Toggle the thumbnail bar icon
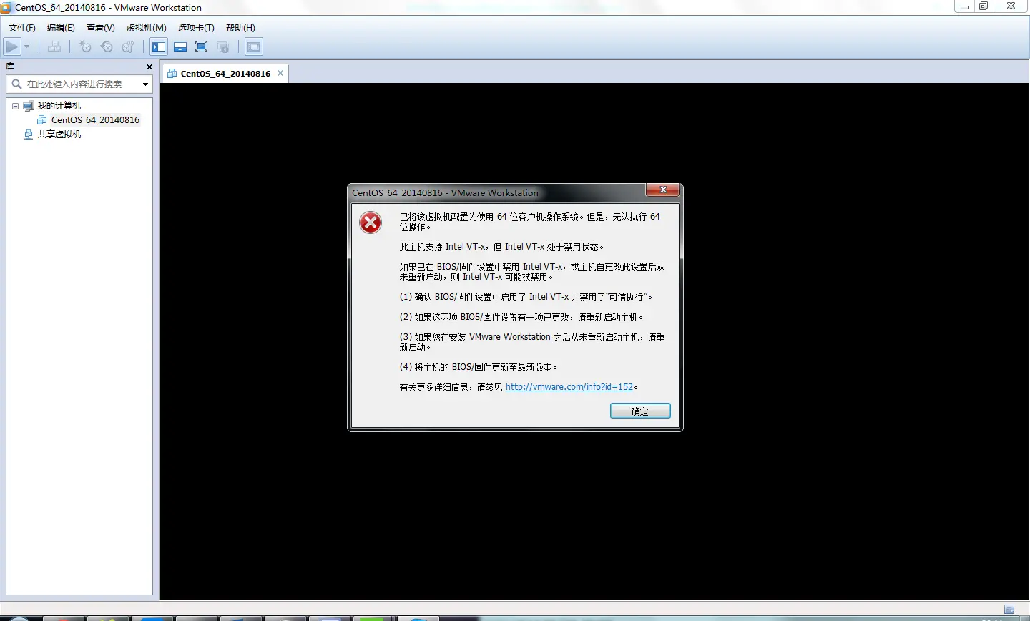Viewport: 1030px width, 621px height. pos(180,47)
